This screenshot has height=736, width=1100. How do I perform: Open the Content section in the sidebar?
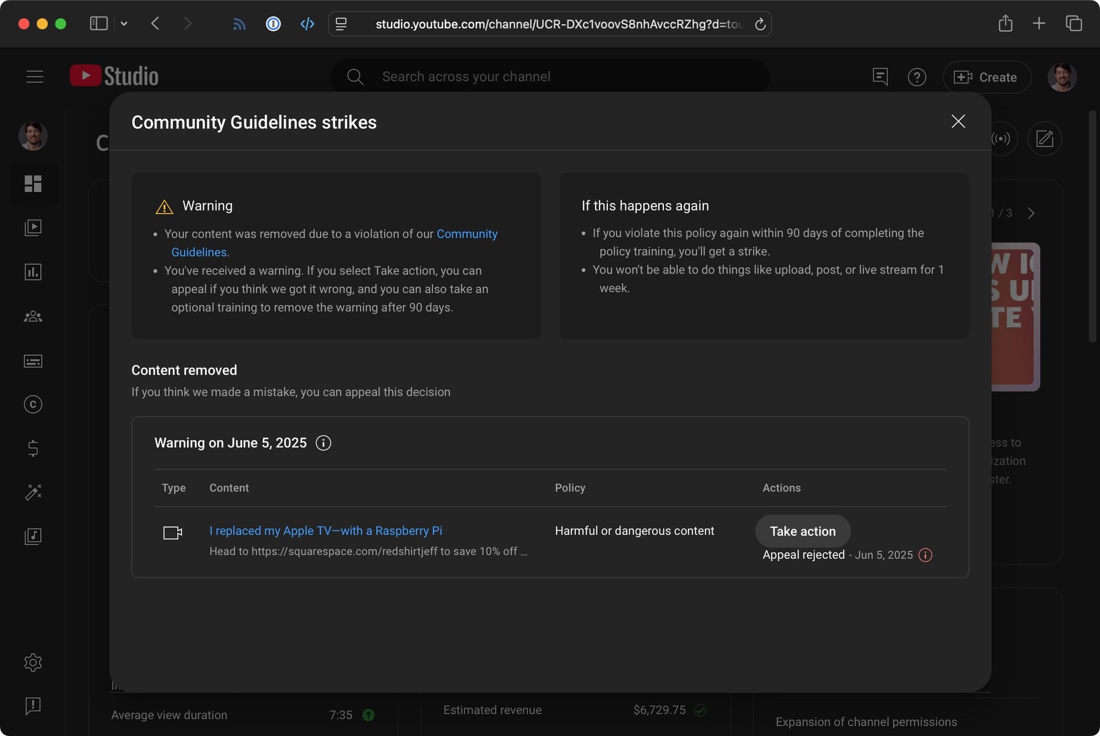(34, 227)
